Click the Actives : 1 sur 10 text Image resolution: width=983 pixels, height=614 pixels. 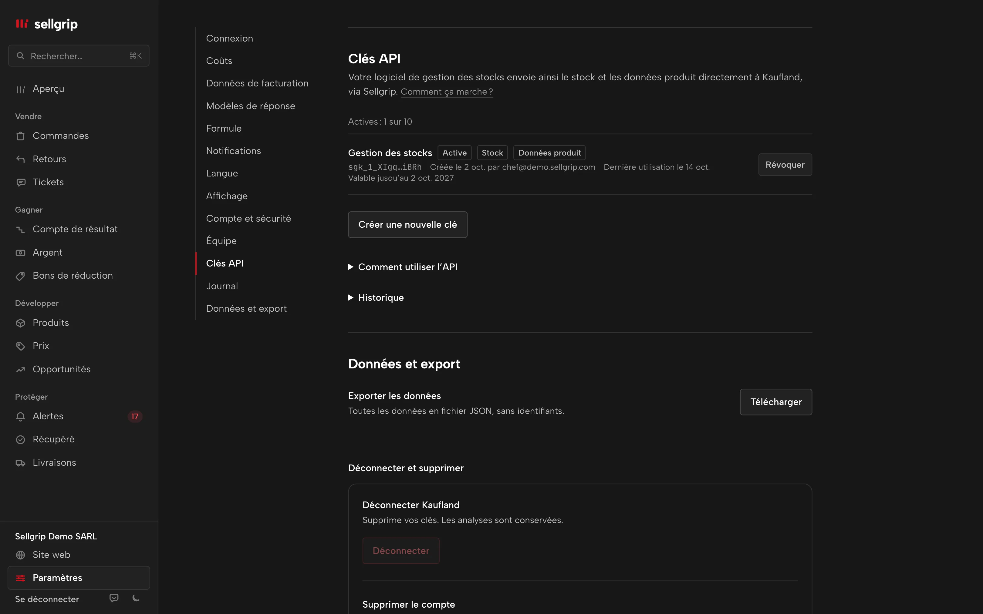380,122
